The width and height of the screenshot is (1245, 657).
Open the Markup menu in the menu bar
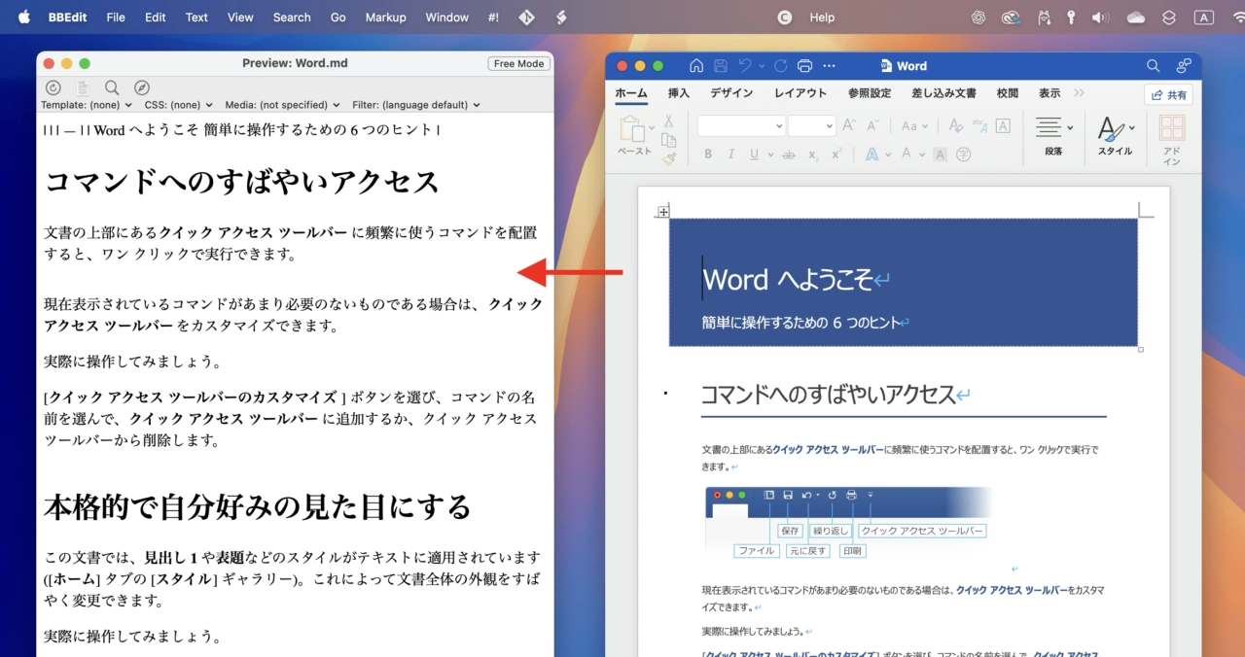386,17
